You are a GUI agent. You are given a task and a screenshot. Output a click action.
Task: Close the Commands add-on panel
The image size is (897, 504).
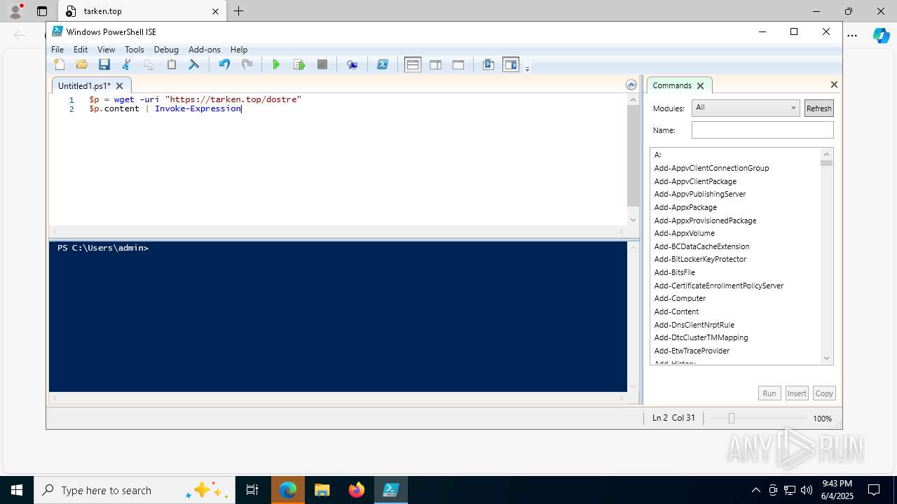pos(834,85)
